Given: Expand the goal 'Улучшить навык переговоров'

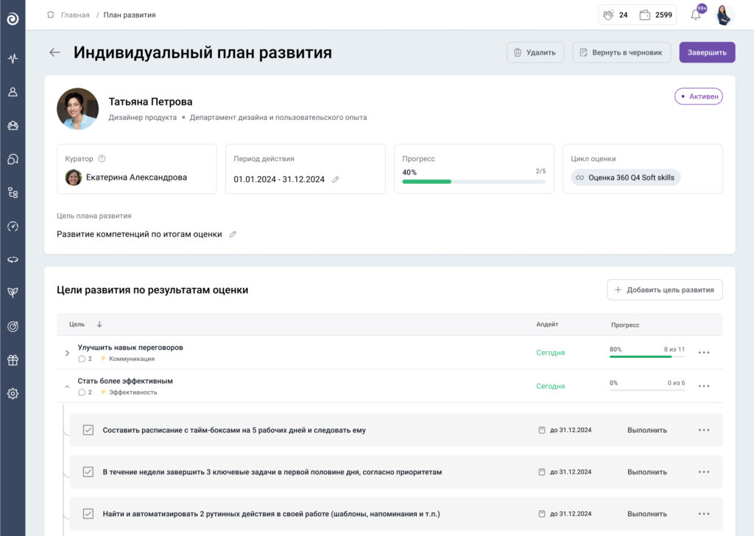Looking at the screenshot, I should coord(66,352).
